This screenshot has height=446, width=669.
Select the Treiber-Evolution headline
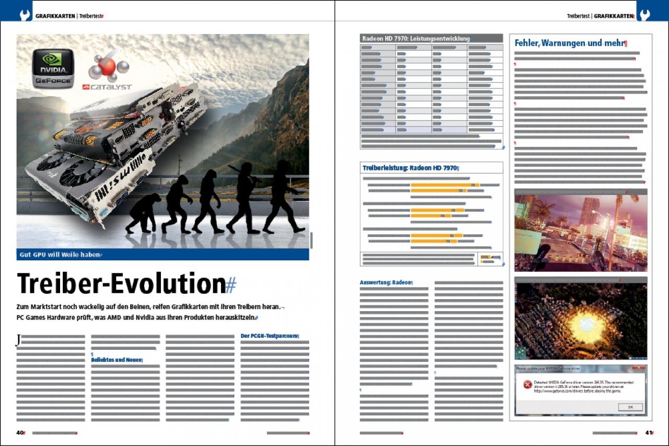[126, 283]
